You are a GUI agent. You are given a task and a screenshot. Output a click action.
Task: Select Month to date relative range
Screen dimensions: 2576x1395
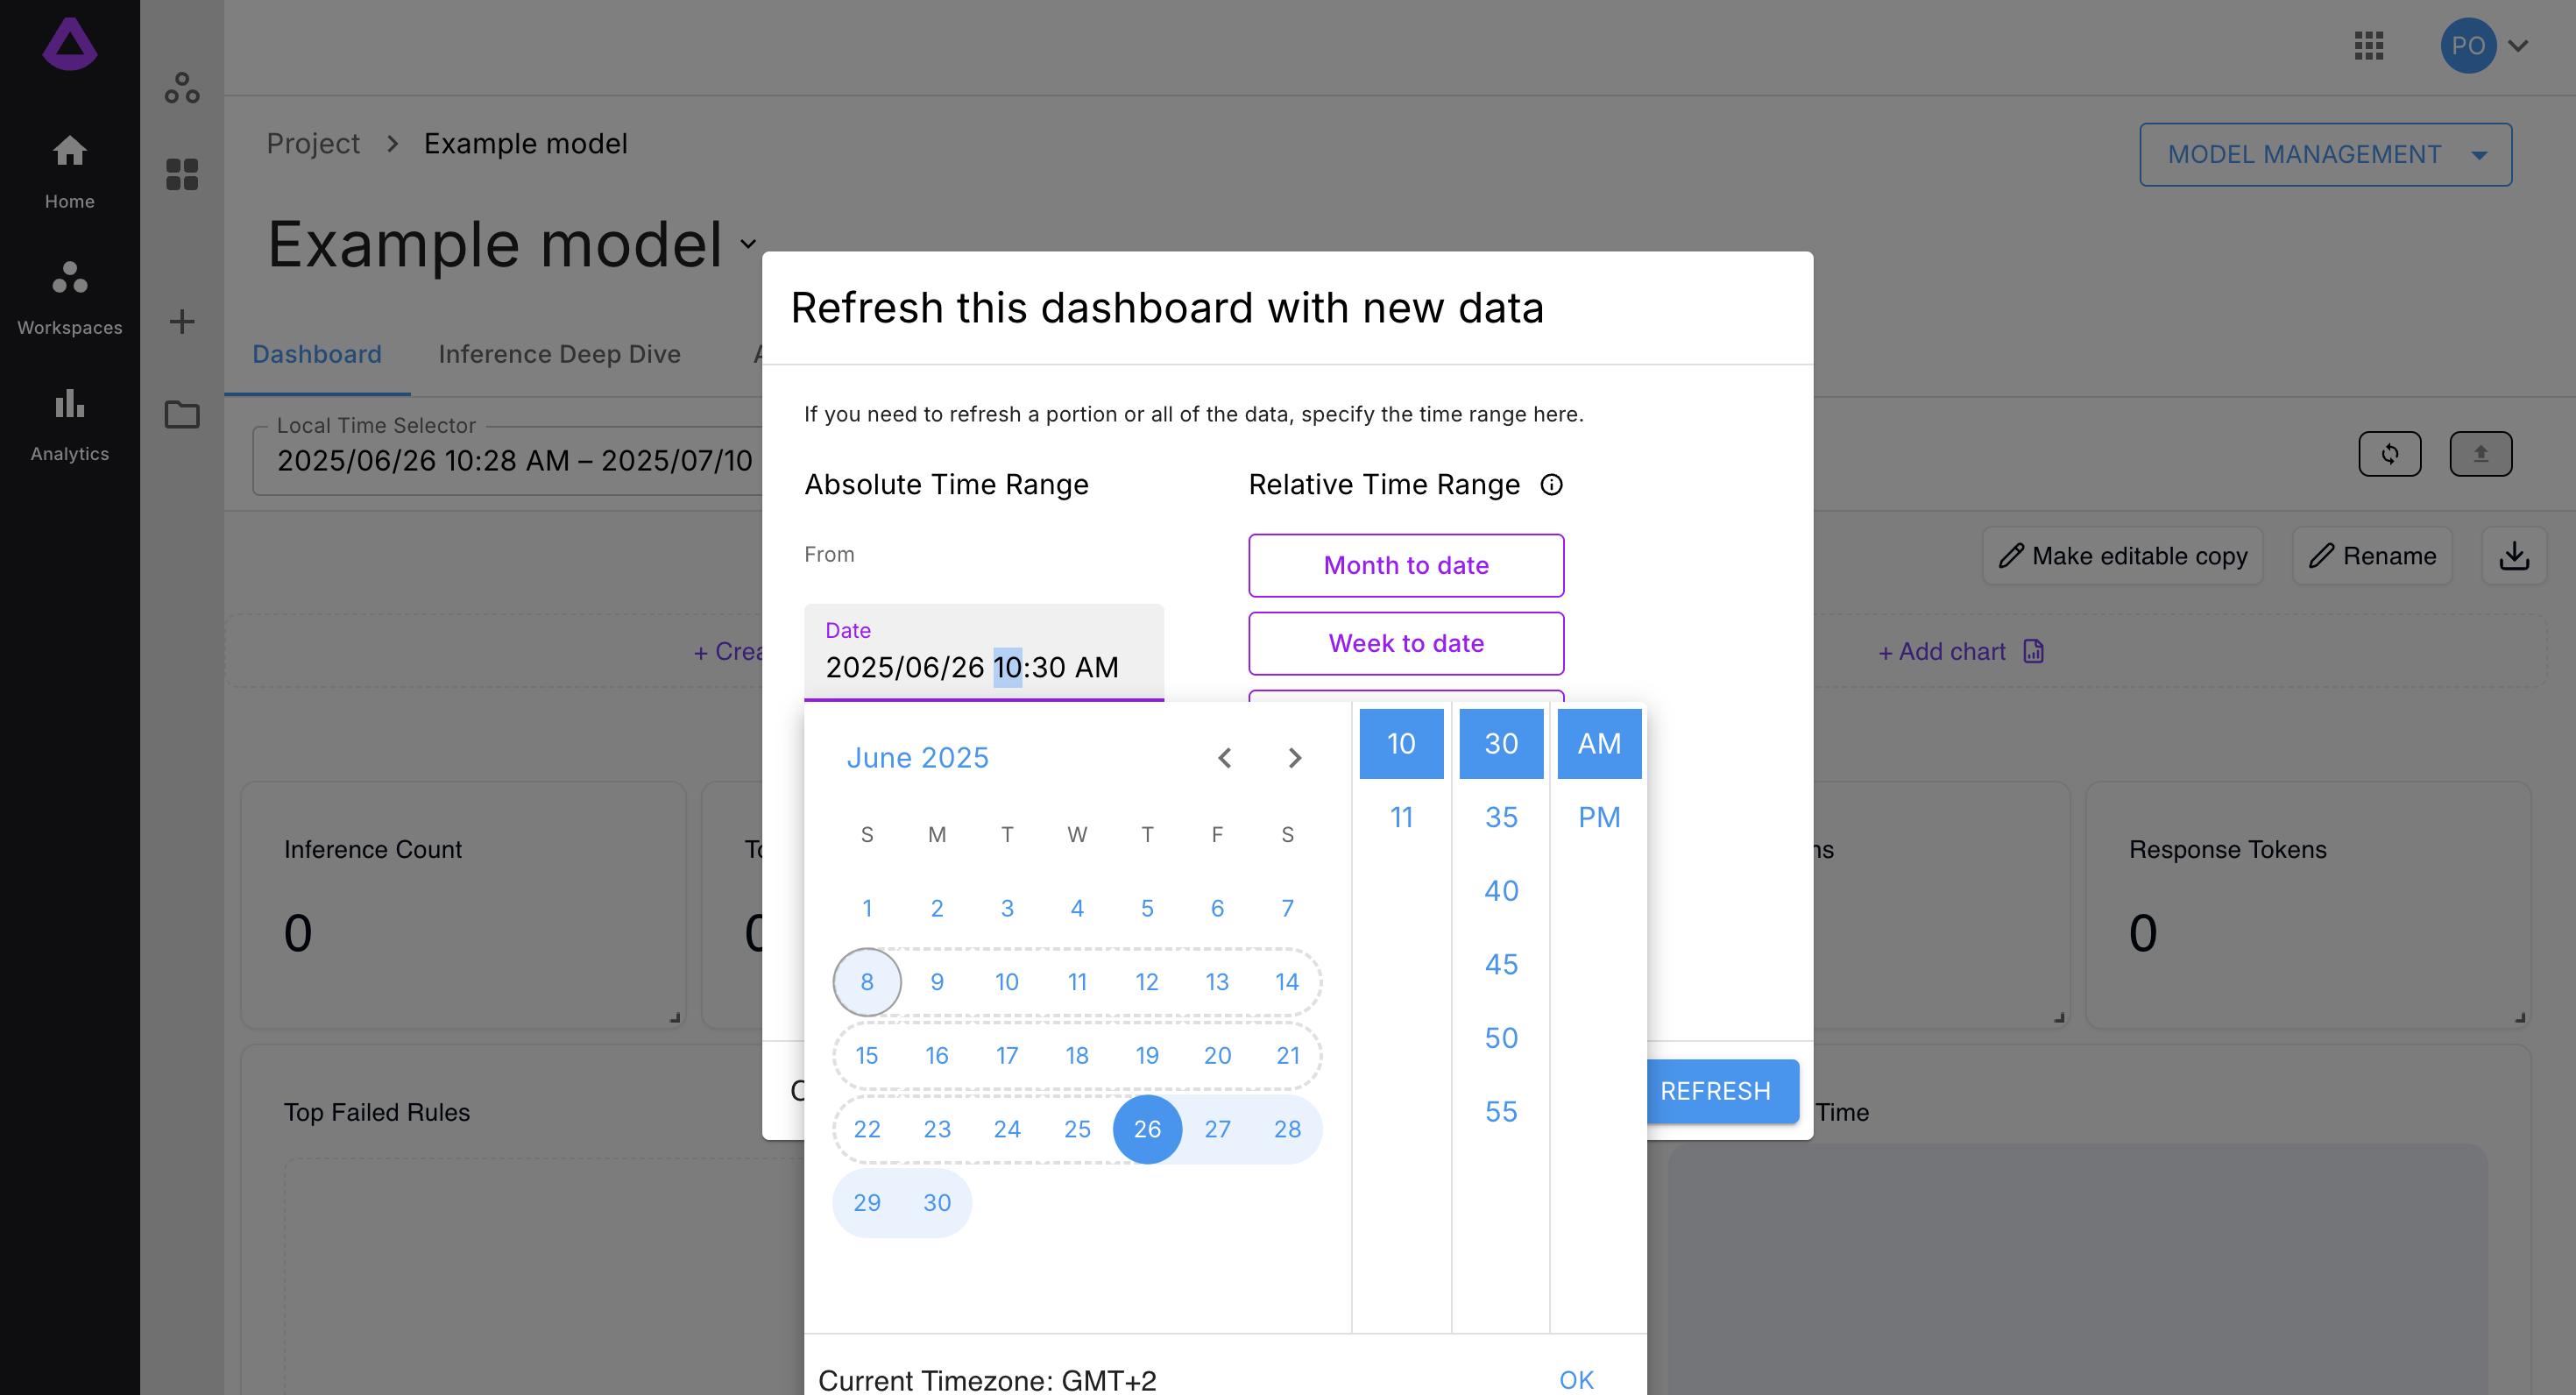tap(1406, 565)
